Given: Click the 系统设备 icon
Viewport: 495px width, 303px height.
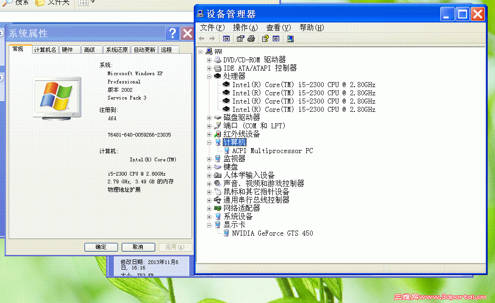Looking at the screenshot, I should pyautogui.click(x=218, y=216).
